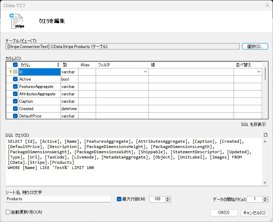Click the 値 column header
The width and height of the screenshot is (273, 222).
[x=191, y=65]
